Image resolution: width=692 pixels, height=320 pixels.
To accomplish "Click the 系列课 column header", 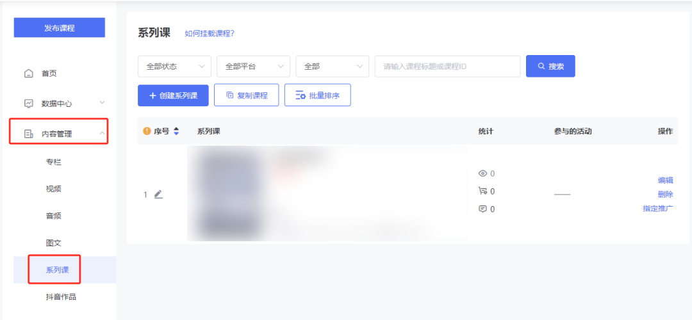I will pos(209,131).
